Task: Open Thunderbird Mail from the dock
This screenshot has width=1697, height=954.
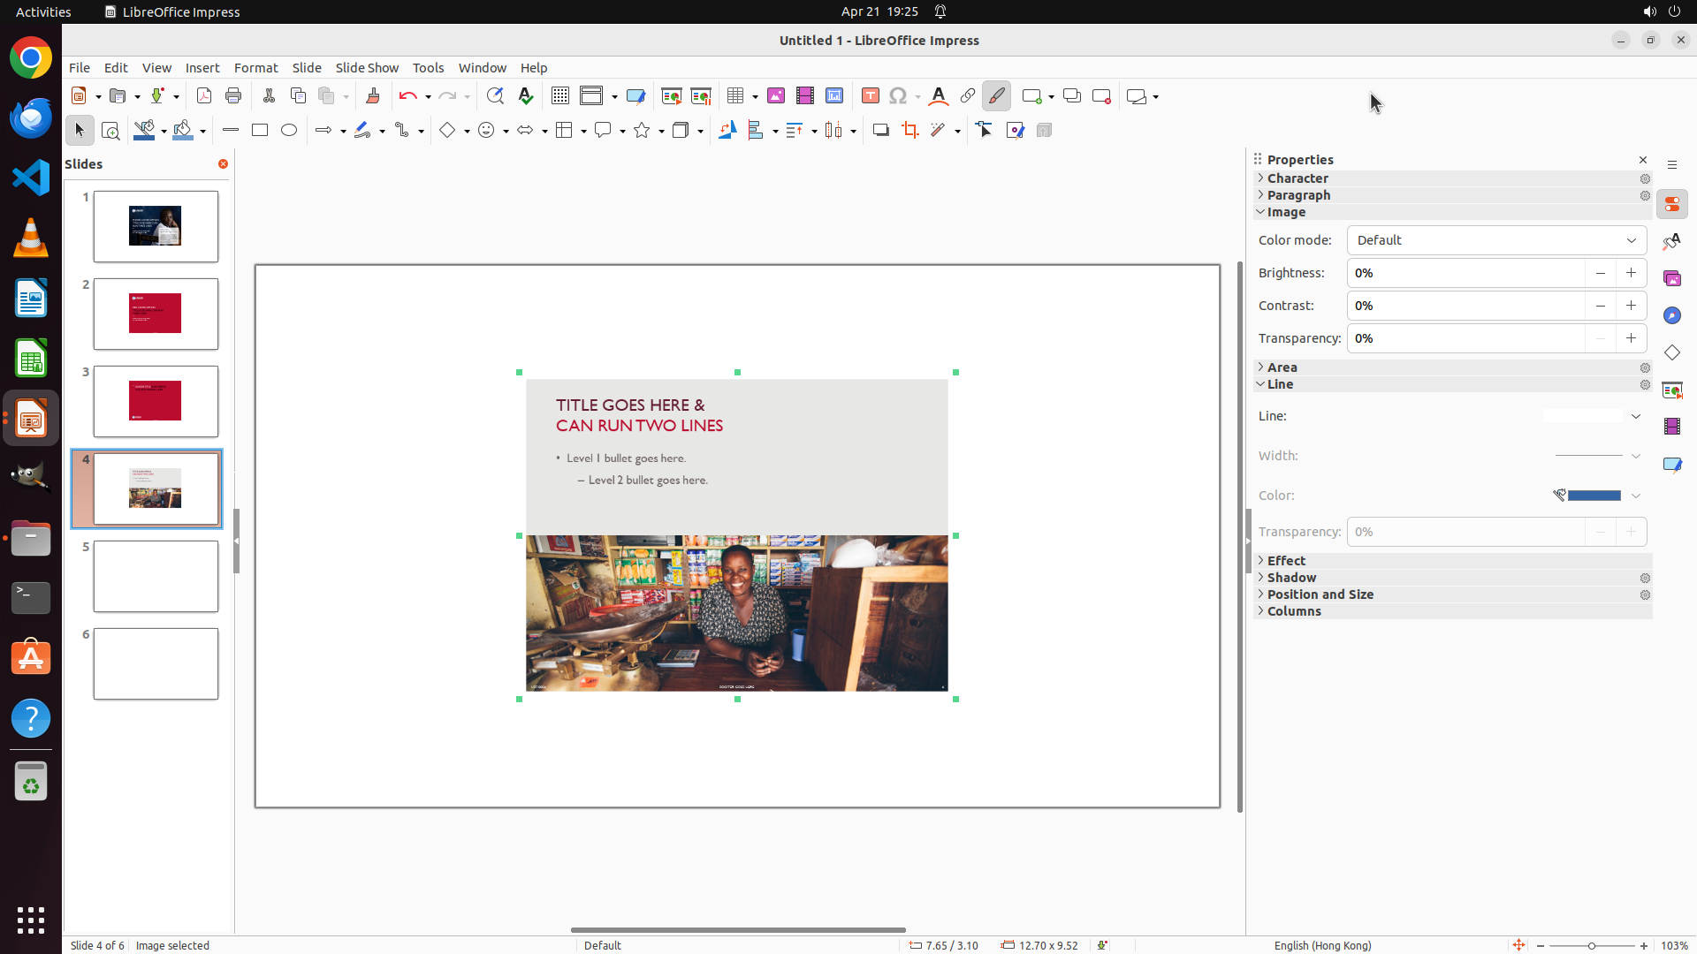Action: tap(31, 117)
